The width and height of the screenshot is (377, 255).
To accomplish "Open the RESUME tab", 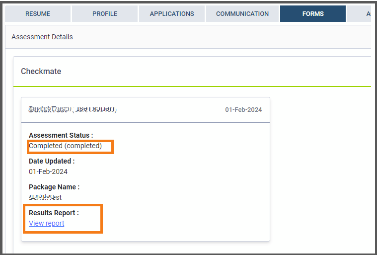I will click(38, 14).
